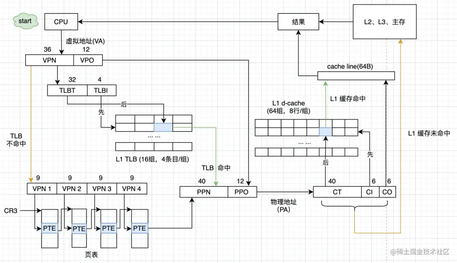Click the number 40 above CT
This screenshot has height=263, width=457.
click(x=332, y=181)
